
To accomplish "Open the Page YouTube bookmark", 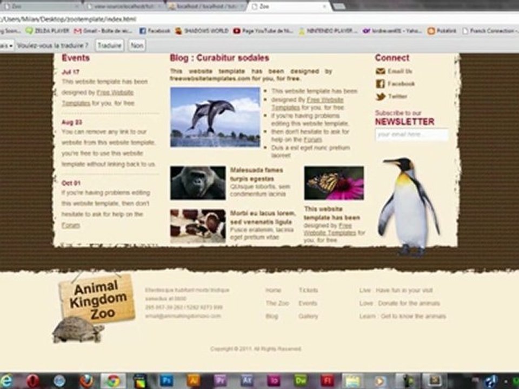I will (263, 31).
